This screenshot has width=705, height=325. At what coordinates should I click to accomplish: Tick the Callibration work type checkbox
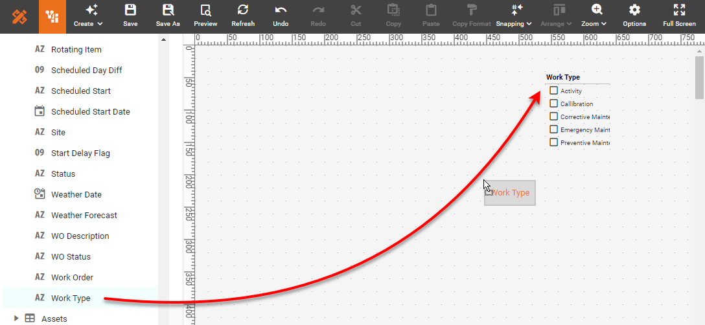[553, 104]
